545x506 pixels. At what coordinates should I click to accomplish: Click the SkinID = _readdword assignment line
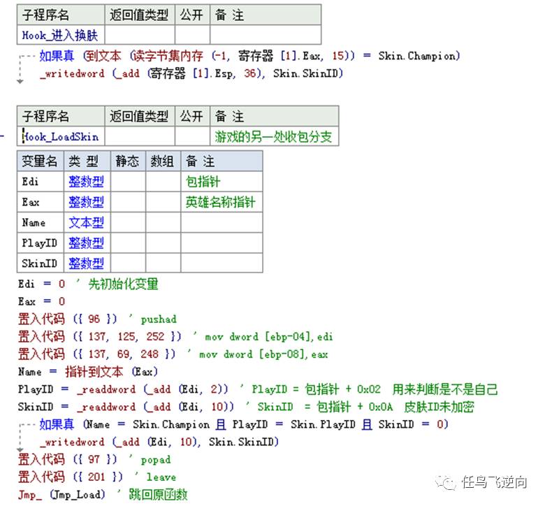tap(126, 407)
